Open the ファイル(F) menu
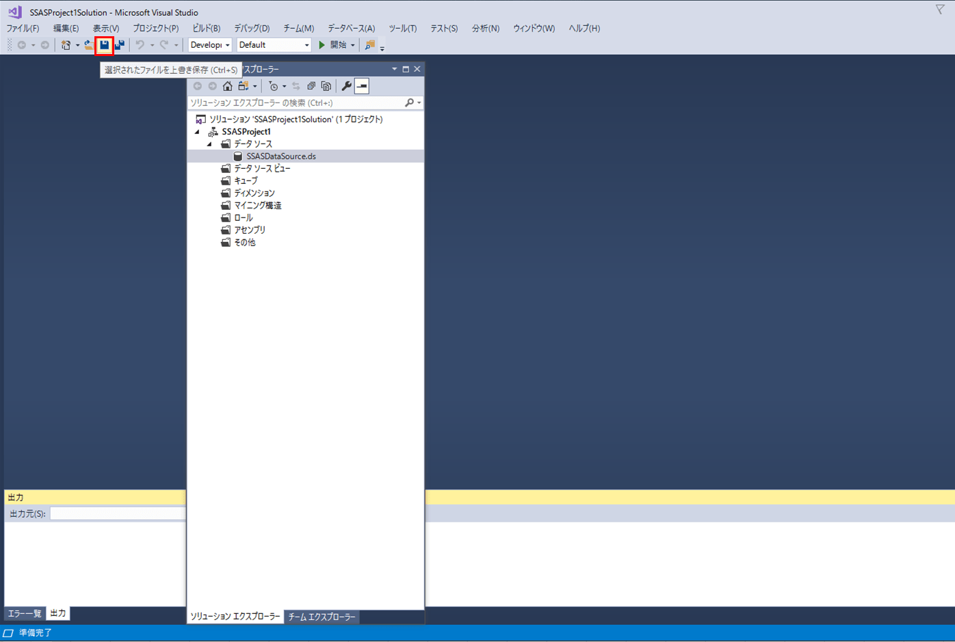The height and width of the screenshot is (642, 955). click(23, 29)
